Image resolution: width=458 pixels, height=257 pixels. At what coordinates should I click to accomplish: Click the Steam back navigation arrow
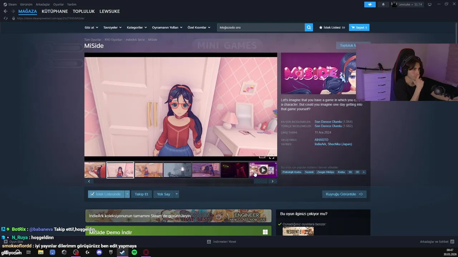5,11
